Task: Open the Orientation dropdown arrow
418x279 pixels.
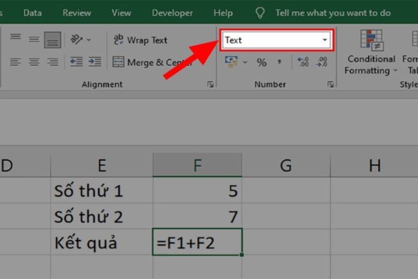Action: tap(89, 40)
